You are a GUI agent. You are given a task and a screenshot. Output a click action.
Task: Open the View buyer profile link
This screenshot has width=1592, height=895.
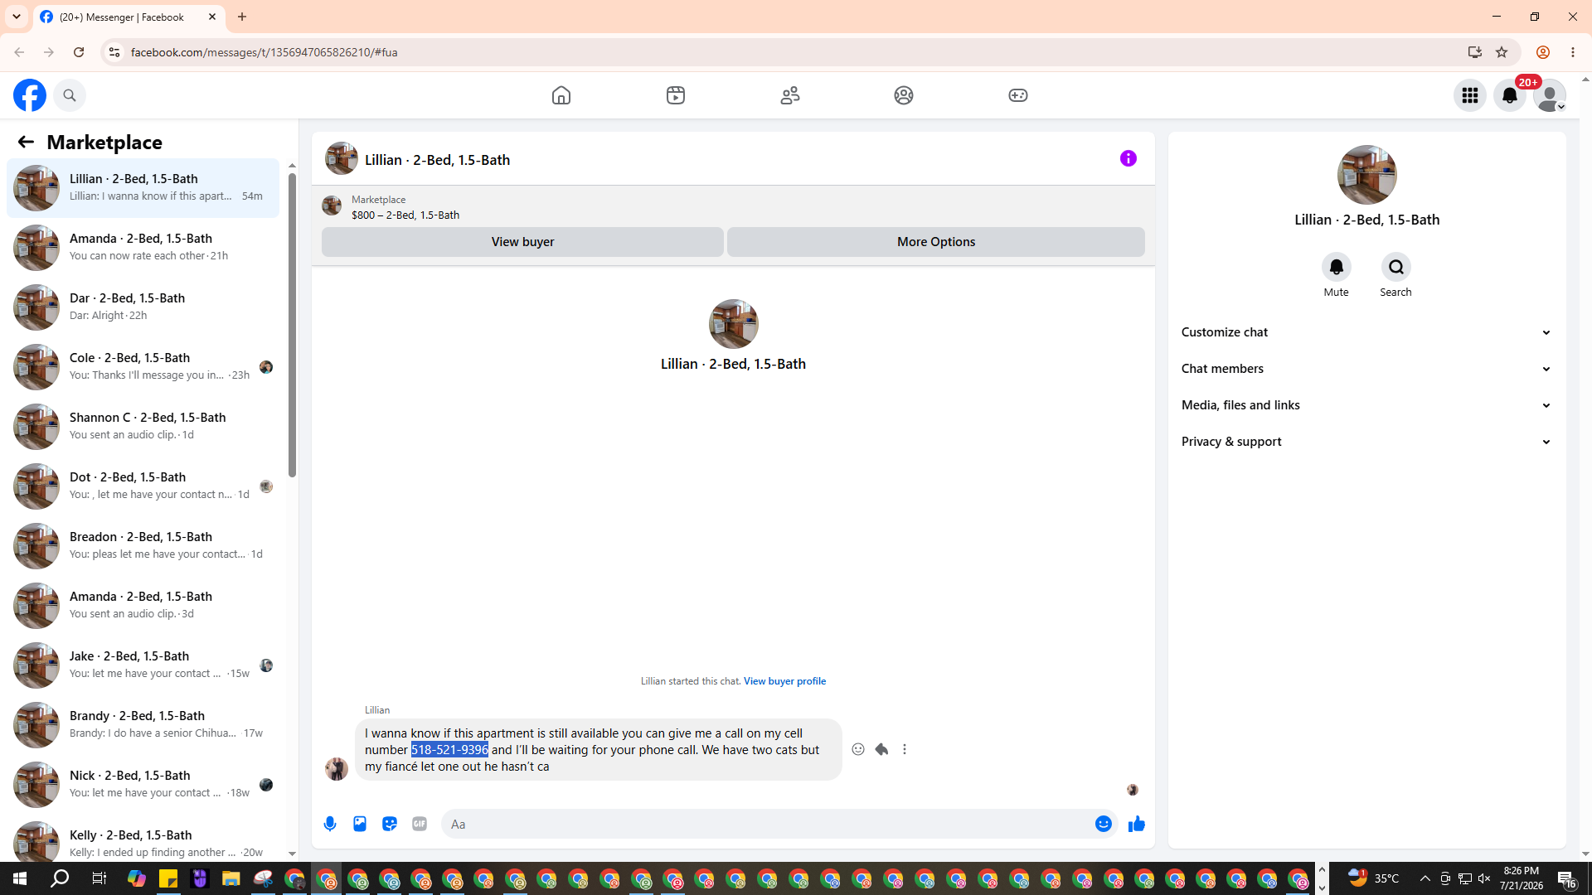click(x=784, y=681)
